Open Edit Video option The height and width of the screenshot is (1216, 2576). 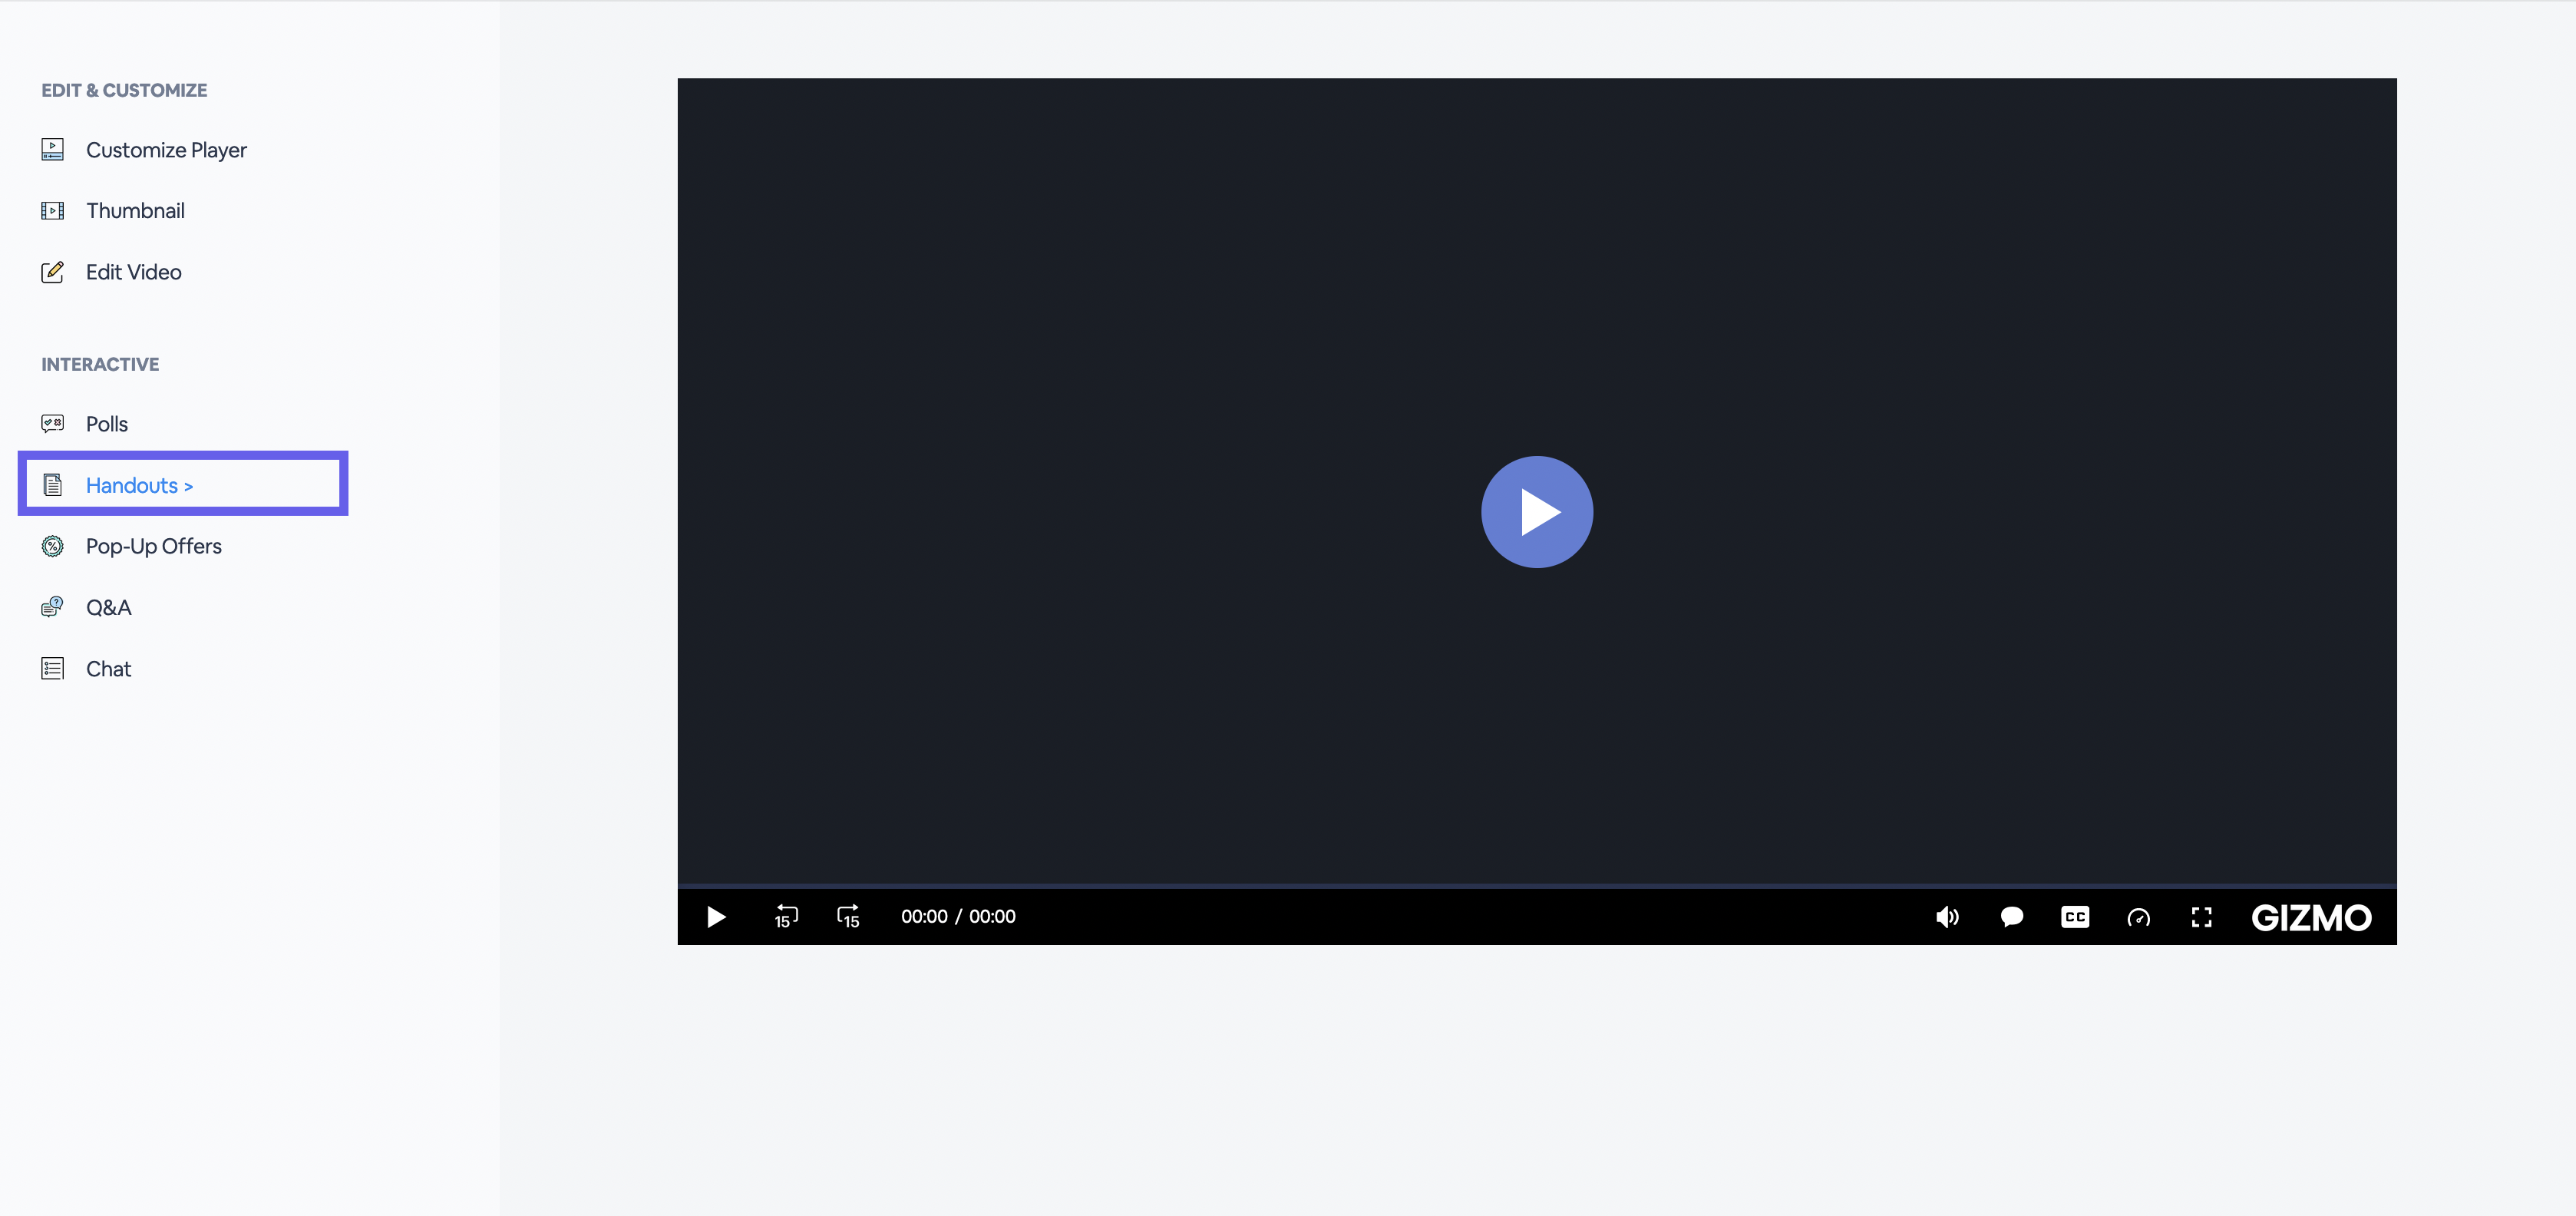tap(133, 272)
